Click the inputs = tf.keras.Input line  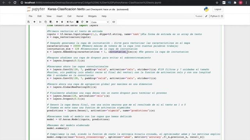click(124, 34)
